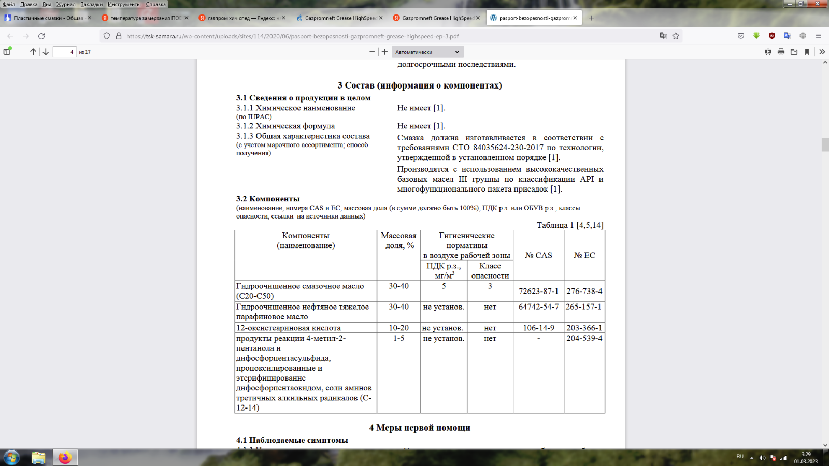Open the Журнал menu

pyautogui.click(x=66, y=4)
